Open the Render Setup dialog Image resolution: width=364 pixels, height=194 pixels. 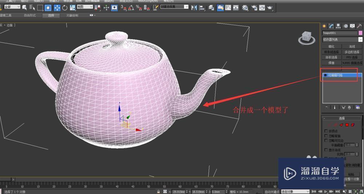[x=254, y=7]
